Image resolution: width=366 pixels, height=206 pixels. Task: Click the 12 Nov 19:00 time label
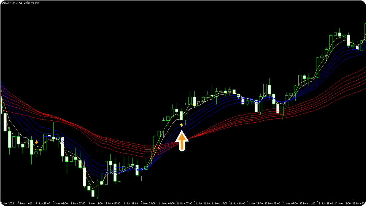343,203
